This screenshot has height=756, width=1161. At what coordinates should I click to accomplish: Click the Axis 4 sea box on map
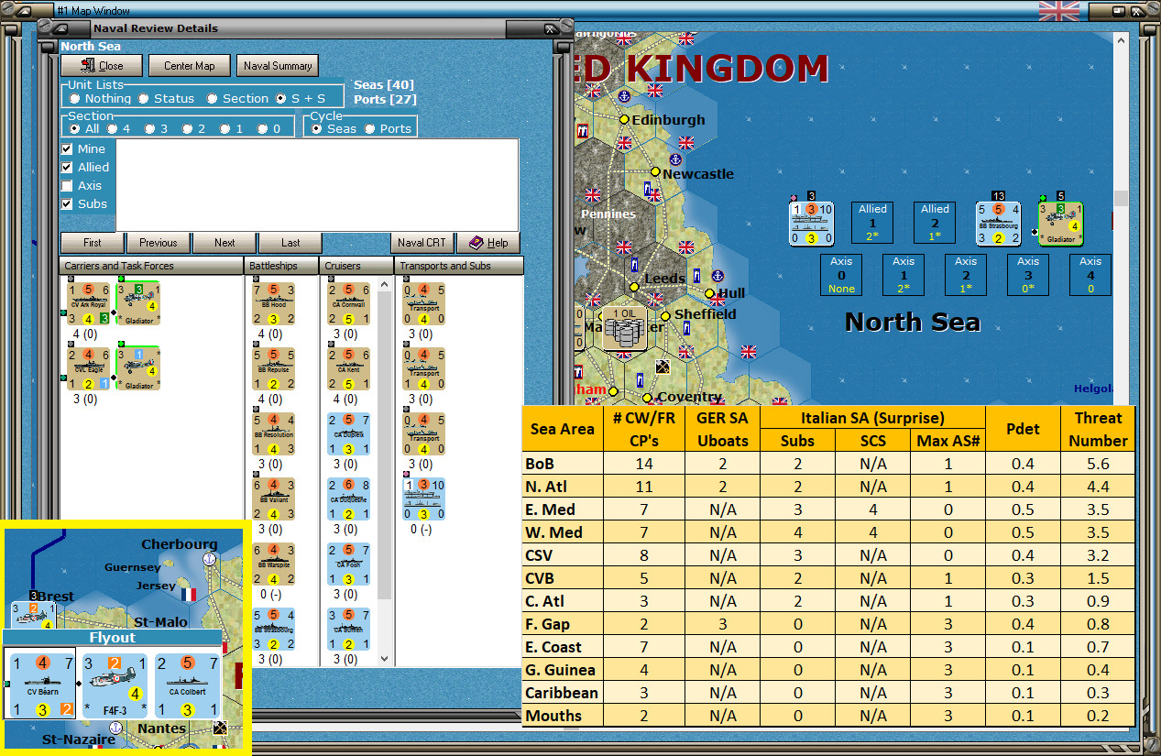1090,275
